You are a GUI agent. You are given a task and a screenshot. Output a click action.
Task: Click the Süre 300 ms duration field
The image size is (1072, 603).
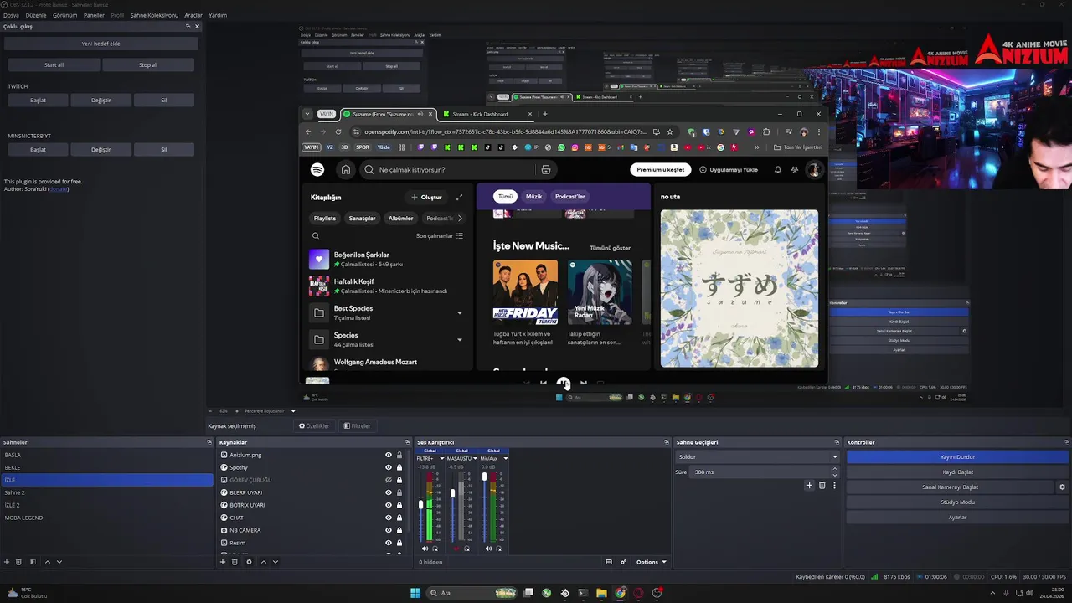click(x=765, y=472)
